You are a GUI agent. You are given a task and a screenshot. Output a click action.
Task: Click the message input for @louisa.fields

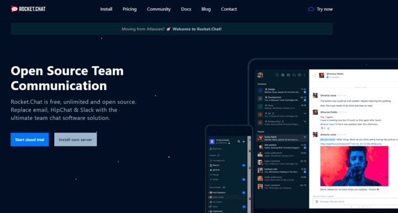click(x=355, y=201)
